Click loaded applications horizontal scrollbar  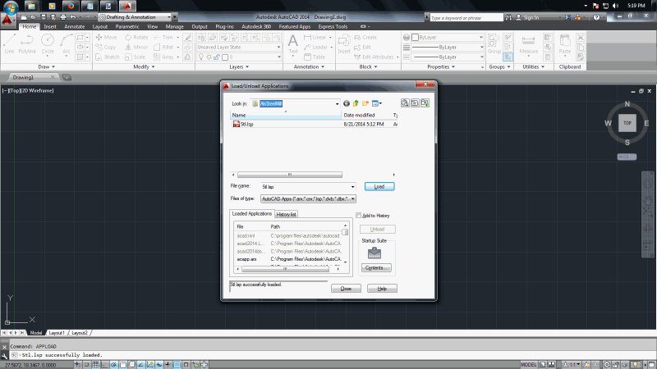pyautogui.click(x=285, y=269)
